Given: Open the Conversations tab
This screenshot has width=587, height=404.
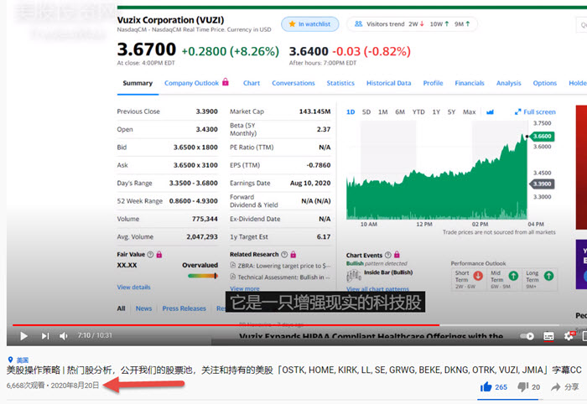Looking at the screenshot, I should pos(293,83).
